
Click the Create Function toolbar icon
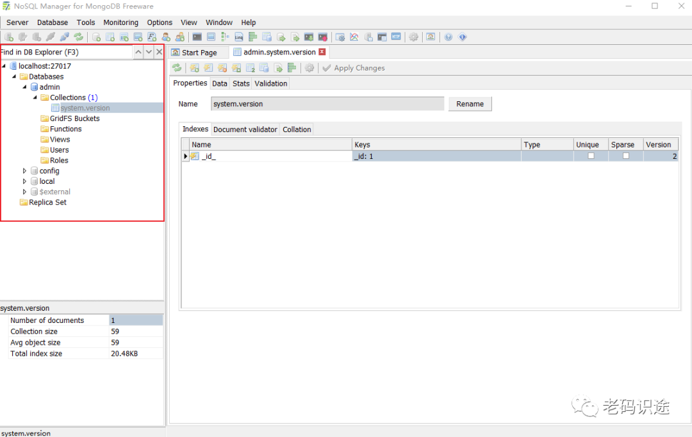[152, 37]
